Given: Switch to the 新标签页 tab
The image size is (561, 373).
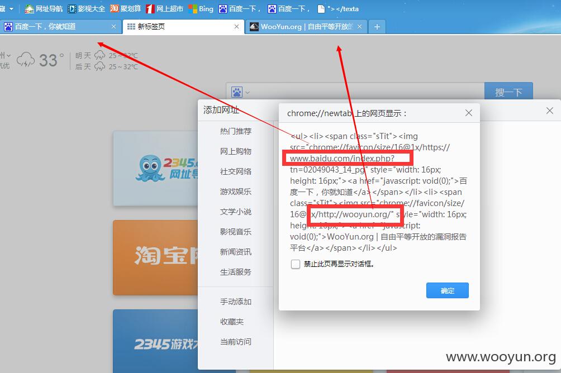Looking at the screenshot, I should [x=183, y=26].
